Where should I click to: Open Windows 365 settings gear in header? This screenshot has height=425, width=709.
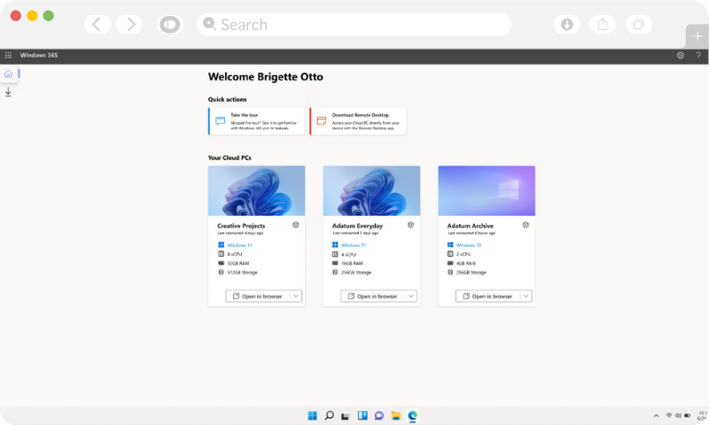click(680, 55)
